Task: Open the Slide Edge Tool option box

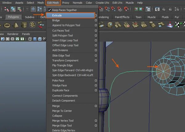Action: (x=96, y=56)
